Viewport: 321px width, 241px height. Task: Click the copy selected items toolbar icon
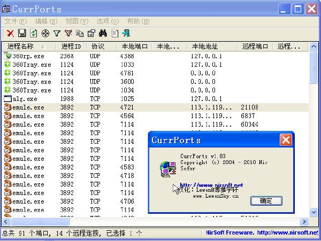tap(80, 33)
